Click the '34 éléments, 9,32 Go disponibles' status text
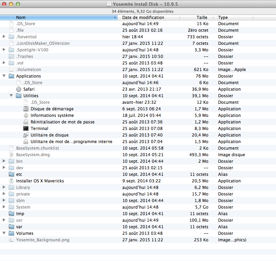 [x=143, y=11]
